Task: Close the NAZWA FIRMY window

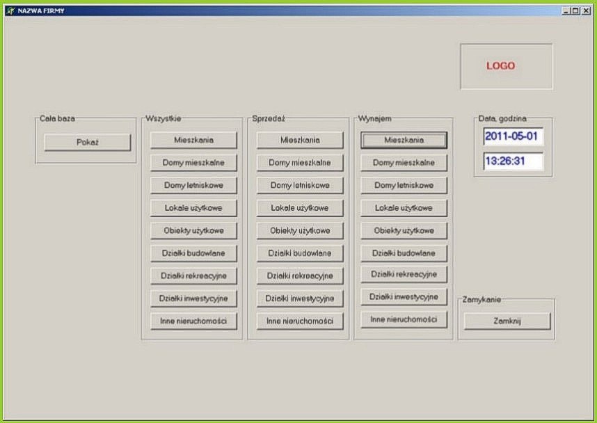Action: click(x=587, y=10)
